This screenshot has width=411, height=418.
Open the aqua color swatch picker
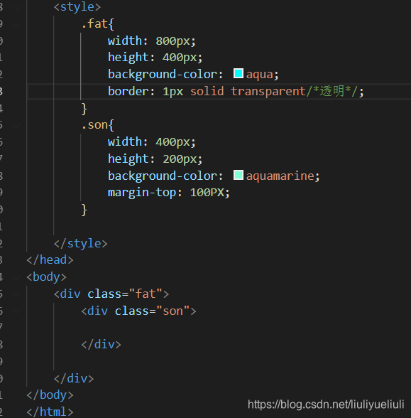pos(239,73)
